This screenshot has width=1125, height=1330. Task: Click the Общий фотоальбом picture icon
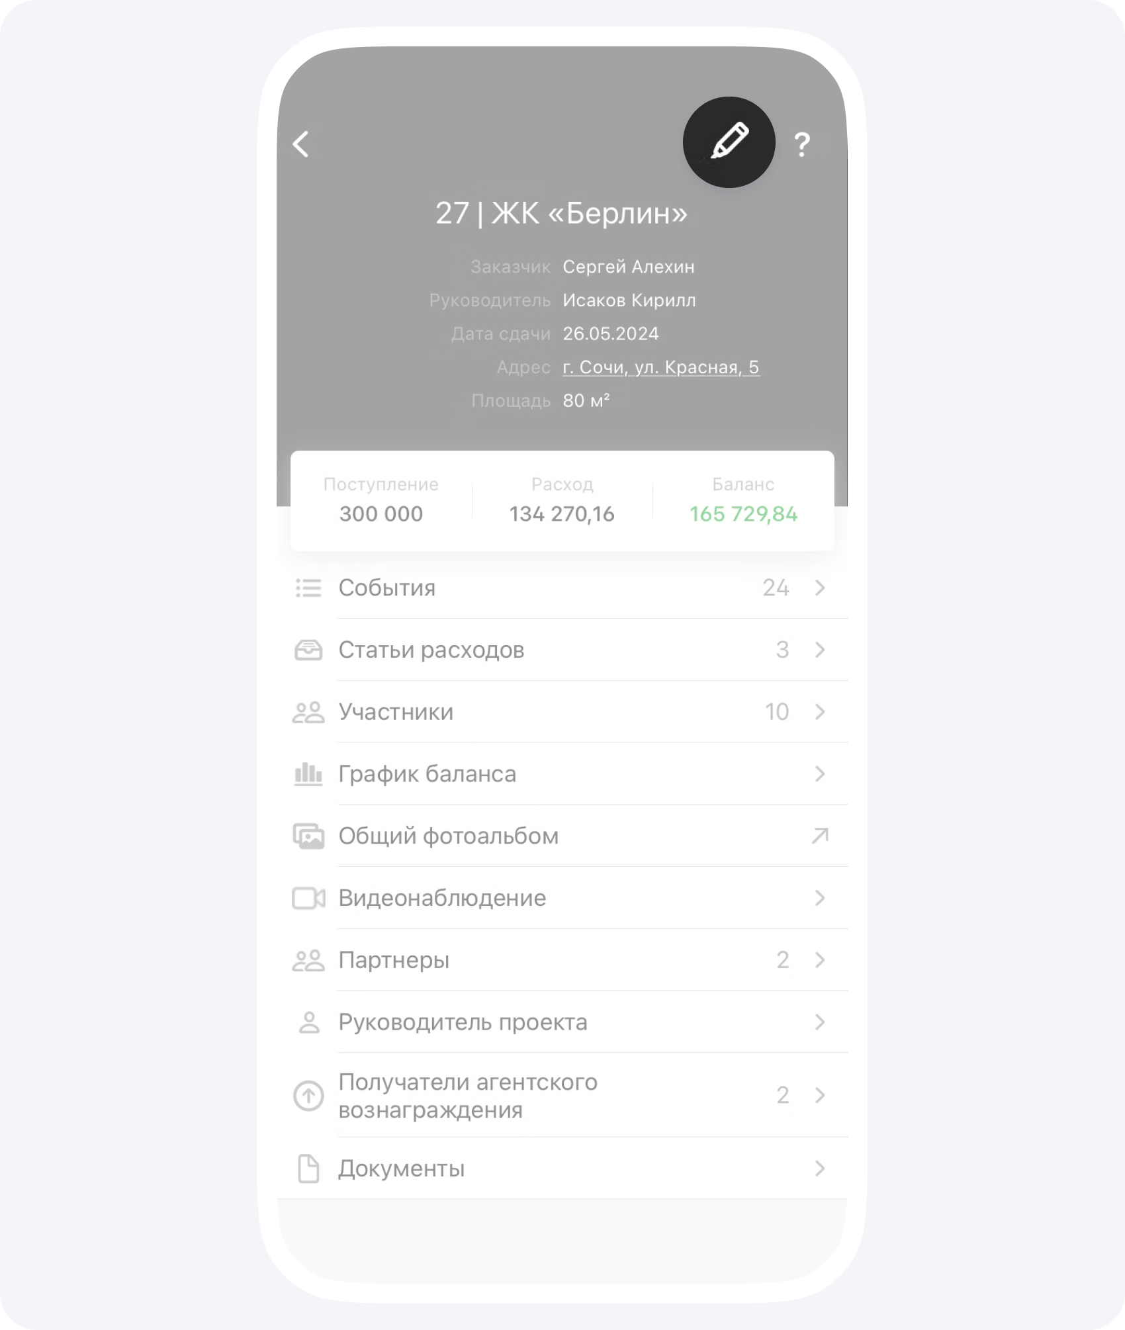click(x=308, y=836)
